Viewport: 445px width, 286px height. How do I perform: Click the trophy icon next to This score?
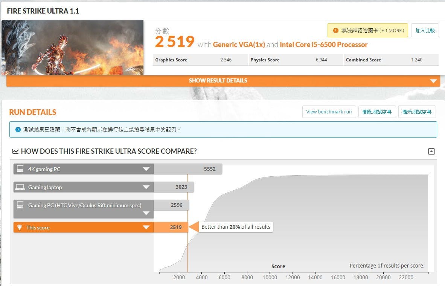pos(20,228)
